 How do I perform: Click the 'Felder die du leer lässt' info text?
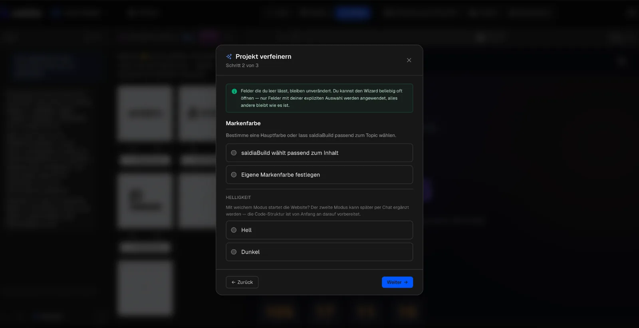tap(321, 98)
